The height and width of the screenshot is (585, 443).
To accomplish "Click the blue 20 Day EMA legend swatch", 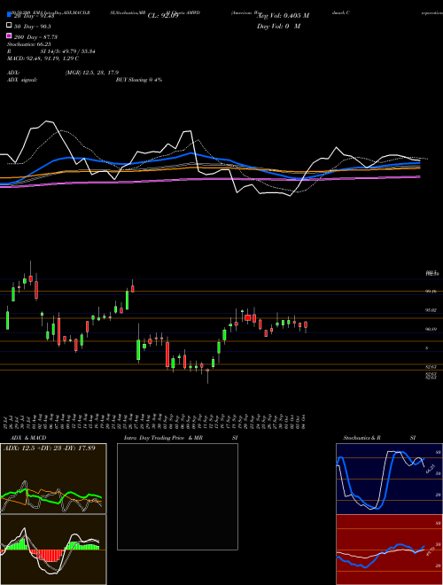I will click(x=10, y=15).
